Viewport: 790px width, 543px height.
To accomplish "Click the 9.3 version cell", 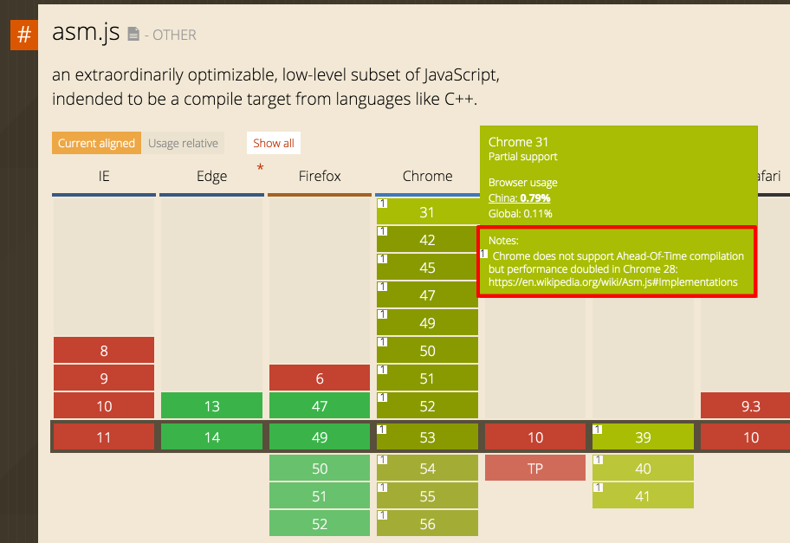I will [x=746, y=405].
